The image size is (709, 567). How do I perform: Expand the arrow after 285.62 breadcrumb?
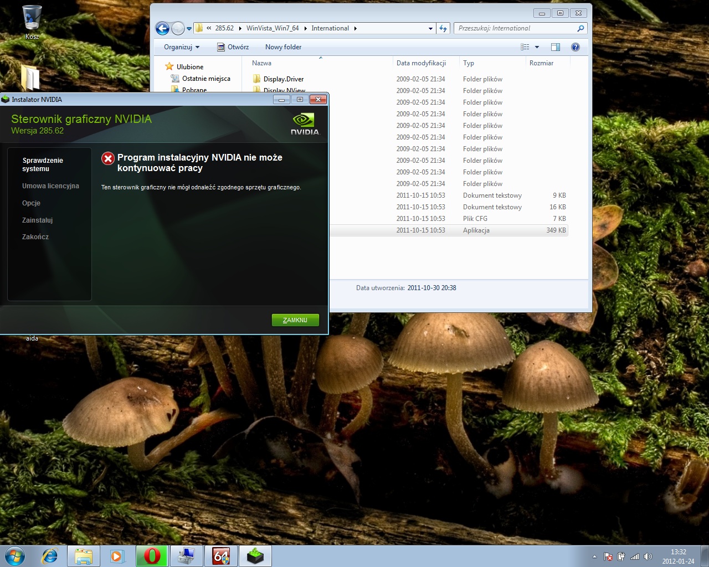click(240, 28)
